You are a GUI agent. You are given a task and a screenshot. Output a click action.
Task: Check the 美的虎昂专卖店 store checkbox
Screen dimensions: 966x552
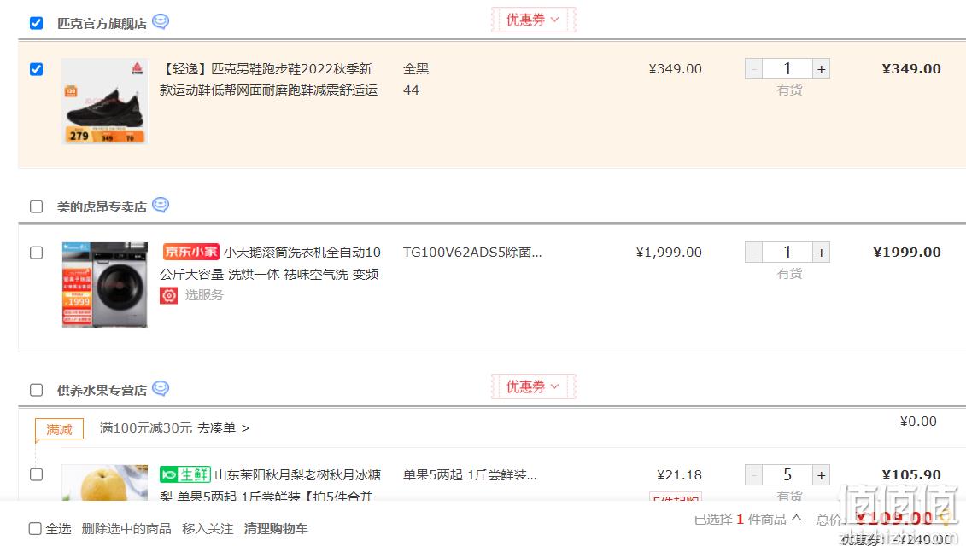pos(37,206)
